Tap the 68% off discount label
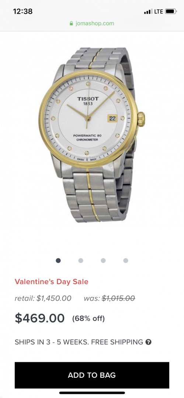Screen dimensions: 184x398 (88, 318)
